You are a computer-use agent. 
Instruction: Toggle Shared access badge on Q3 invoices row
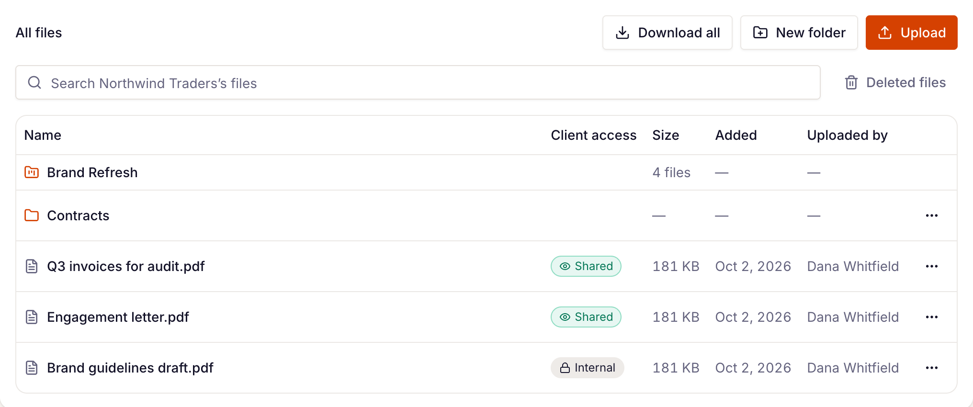pyautogui.click(x=586, y=266)
